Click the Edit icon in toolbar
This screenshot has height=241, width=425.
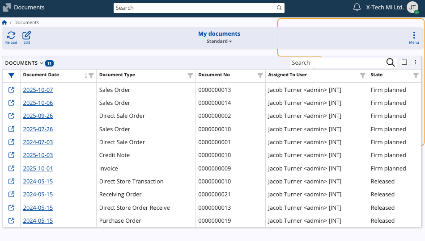[27, 36]
